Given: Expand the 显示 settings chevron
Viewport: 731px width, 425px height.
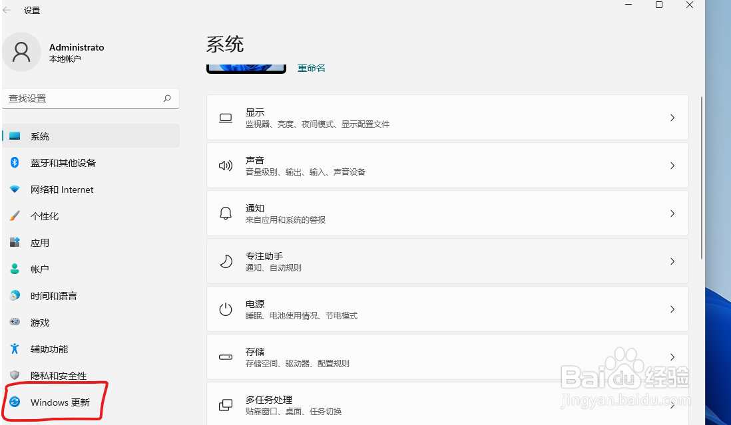Looking at the screenshot, I should (x=672, y=118).
